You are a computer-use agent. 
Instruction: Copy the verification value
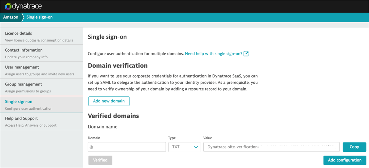[354, 147]
